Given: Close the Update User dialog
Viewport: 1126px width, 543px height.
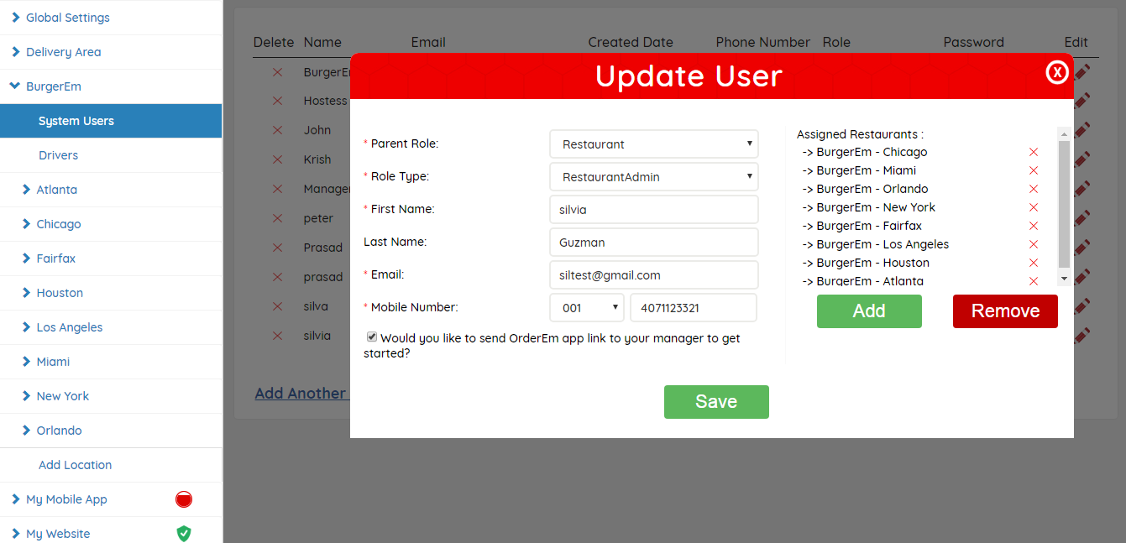Looking at the screenshot, I should 1057,73.
